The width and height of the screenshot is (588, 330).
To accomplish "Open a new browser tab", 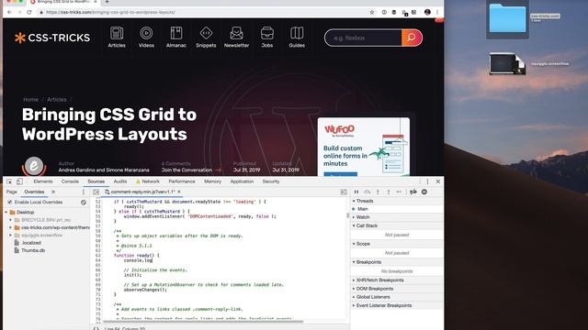I will pyautogui.click(x=107, y=2).
